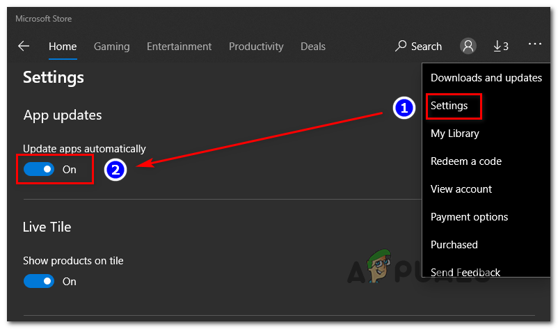The width and height of the screenshot is (558, 329).
Task: Open the Deals tab
Action: [313, 47]
